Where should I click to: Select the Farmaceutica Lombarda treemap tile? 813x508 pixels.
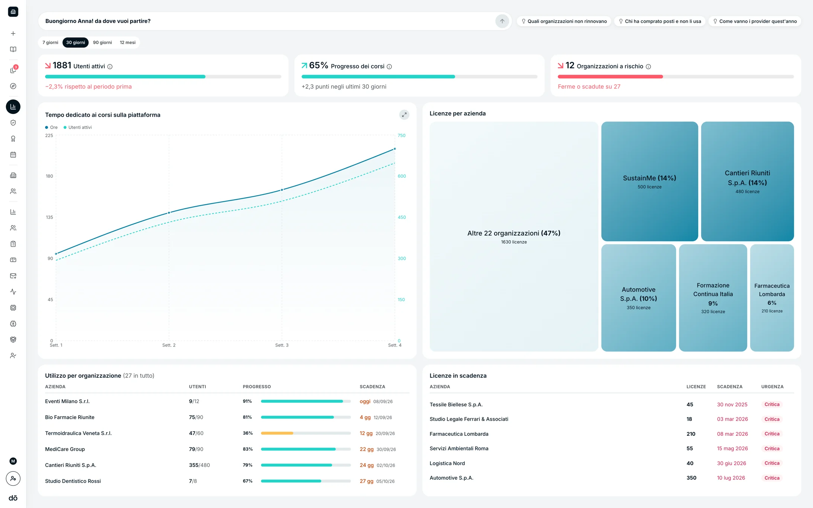pos(772,298)
